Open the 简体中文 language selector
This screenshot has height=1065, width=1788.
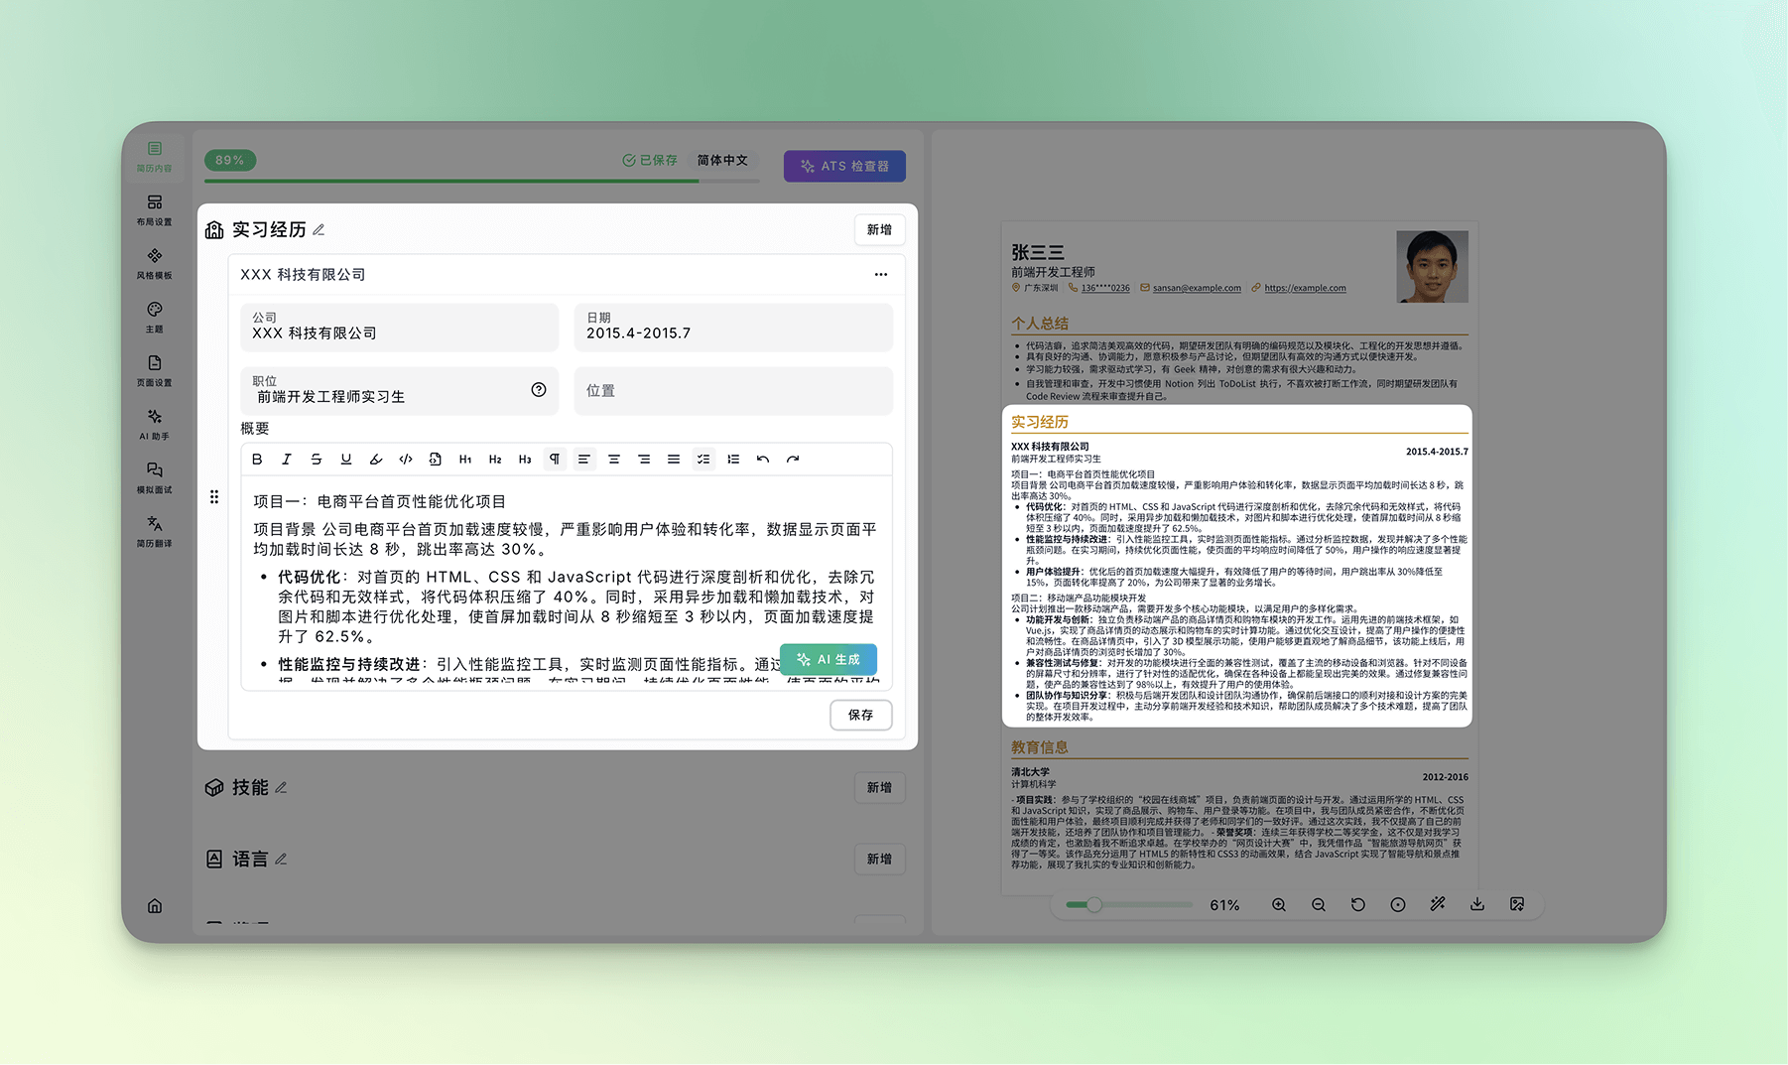pos(722,161)
